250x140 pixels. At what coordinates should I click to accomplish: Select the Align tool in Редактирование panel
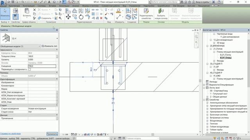pos(68,11)
